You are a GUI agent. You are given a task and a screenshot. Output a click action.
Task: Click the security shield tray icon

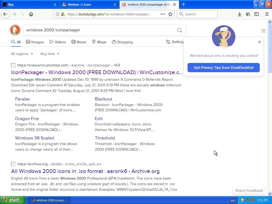click(x=242, y=200)
